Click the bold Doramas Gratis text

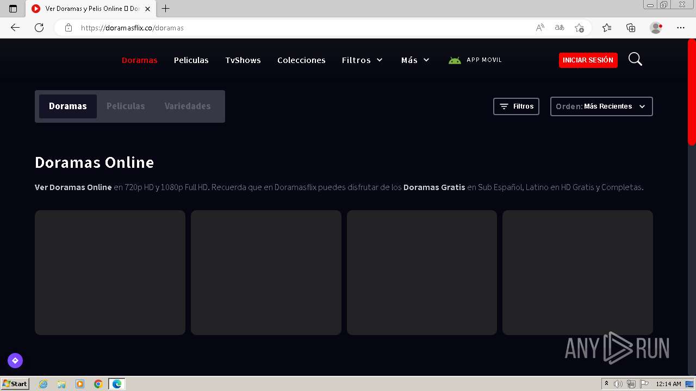(434, 187)
